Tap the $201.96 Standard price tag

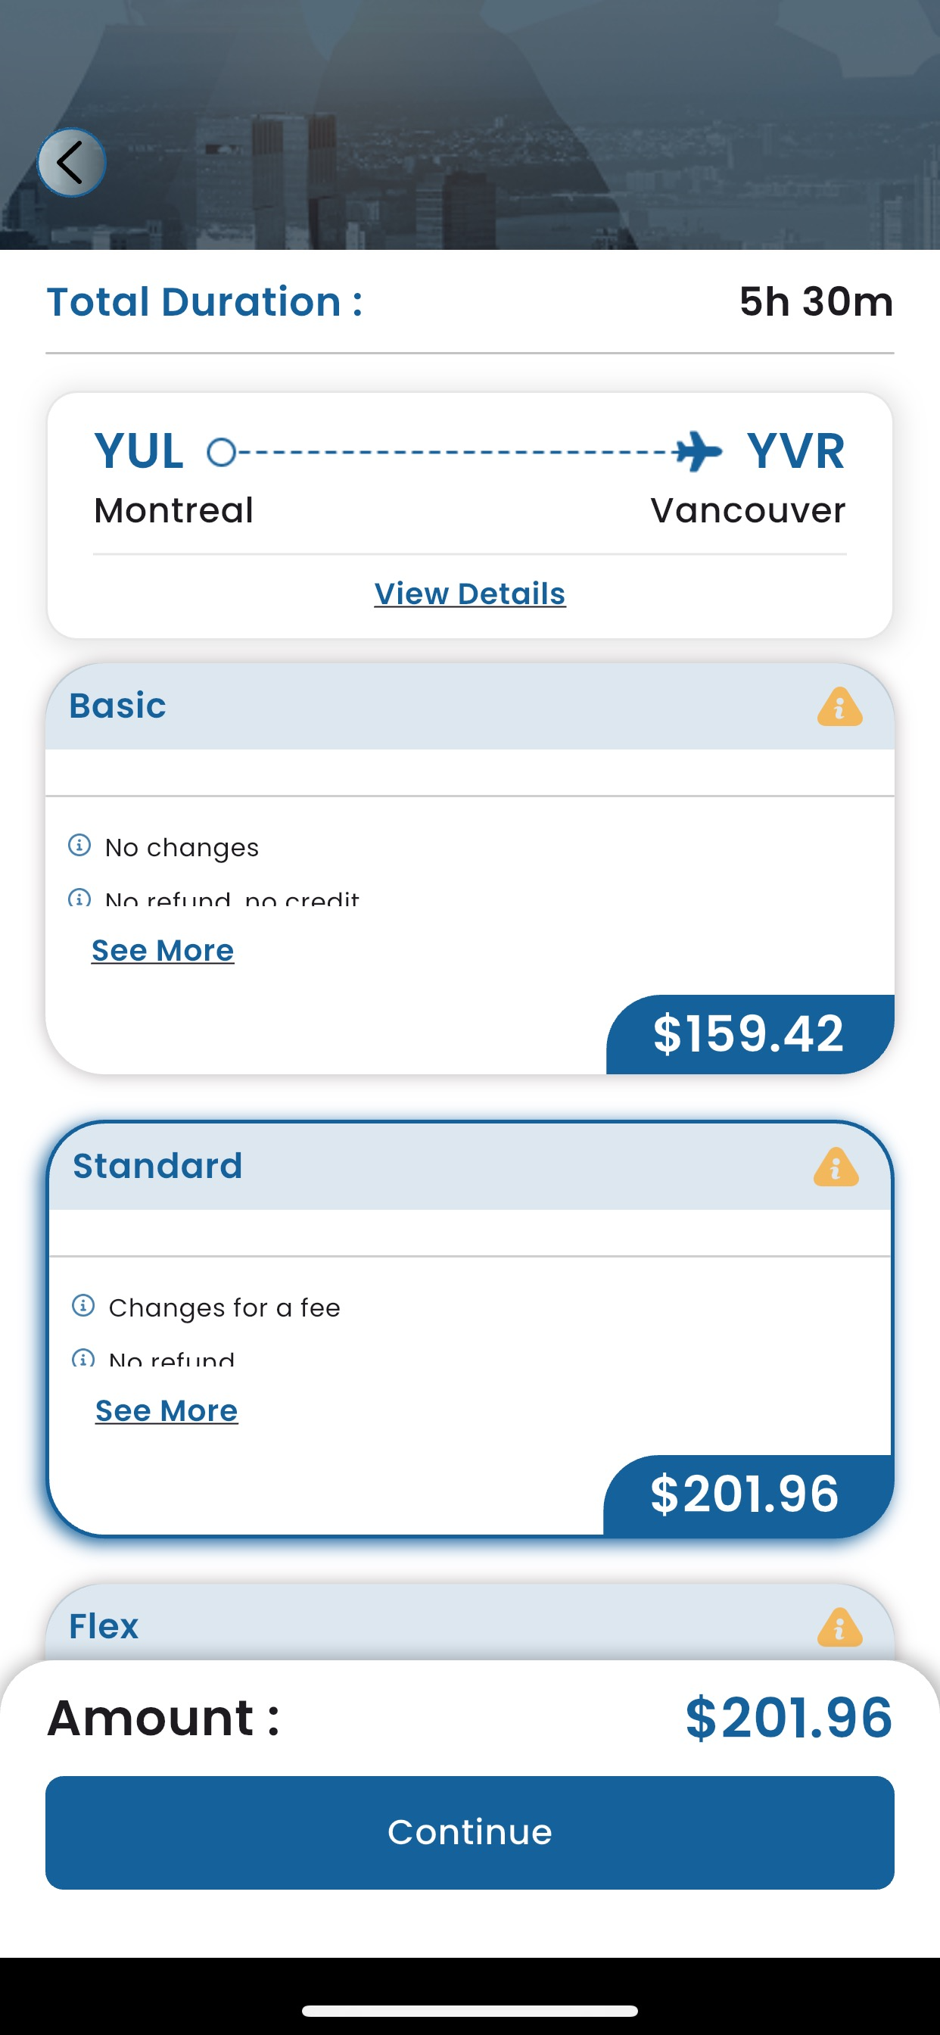pyautogui.click(x=745, y=1494)
